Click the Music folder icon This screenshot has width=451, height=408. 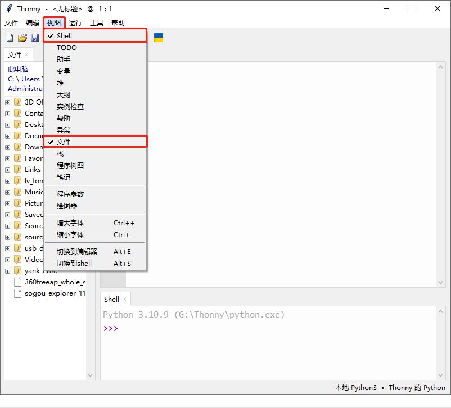(x=18, y=192)
